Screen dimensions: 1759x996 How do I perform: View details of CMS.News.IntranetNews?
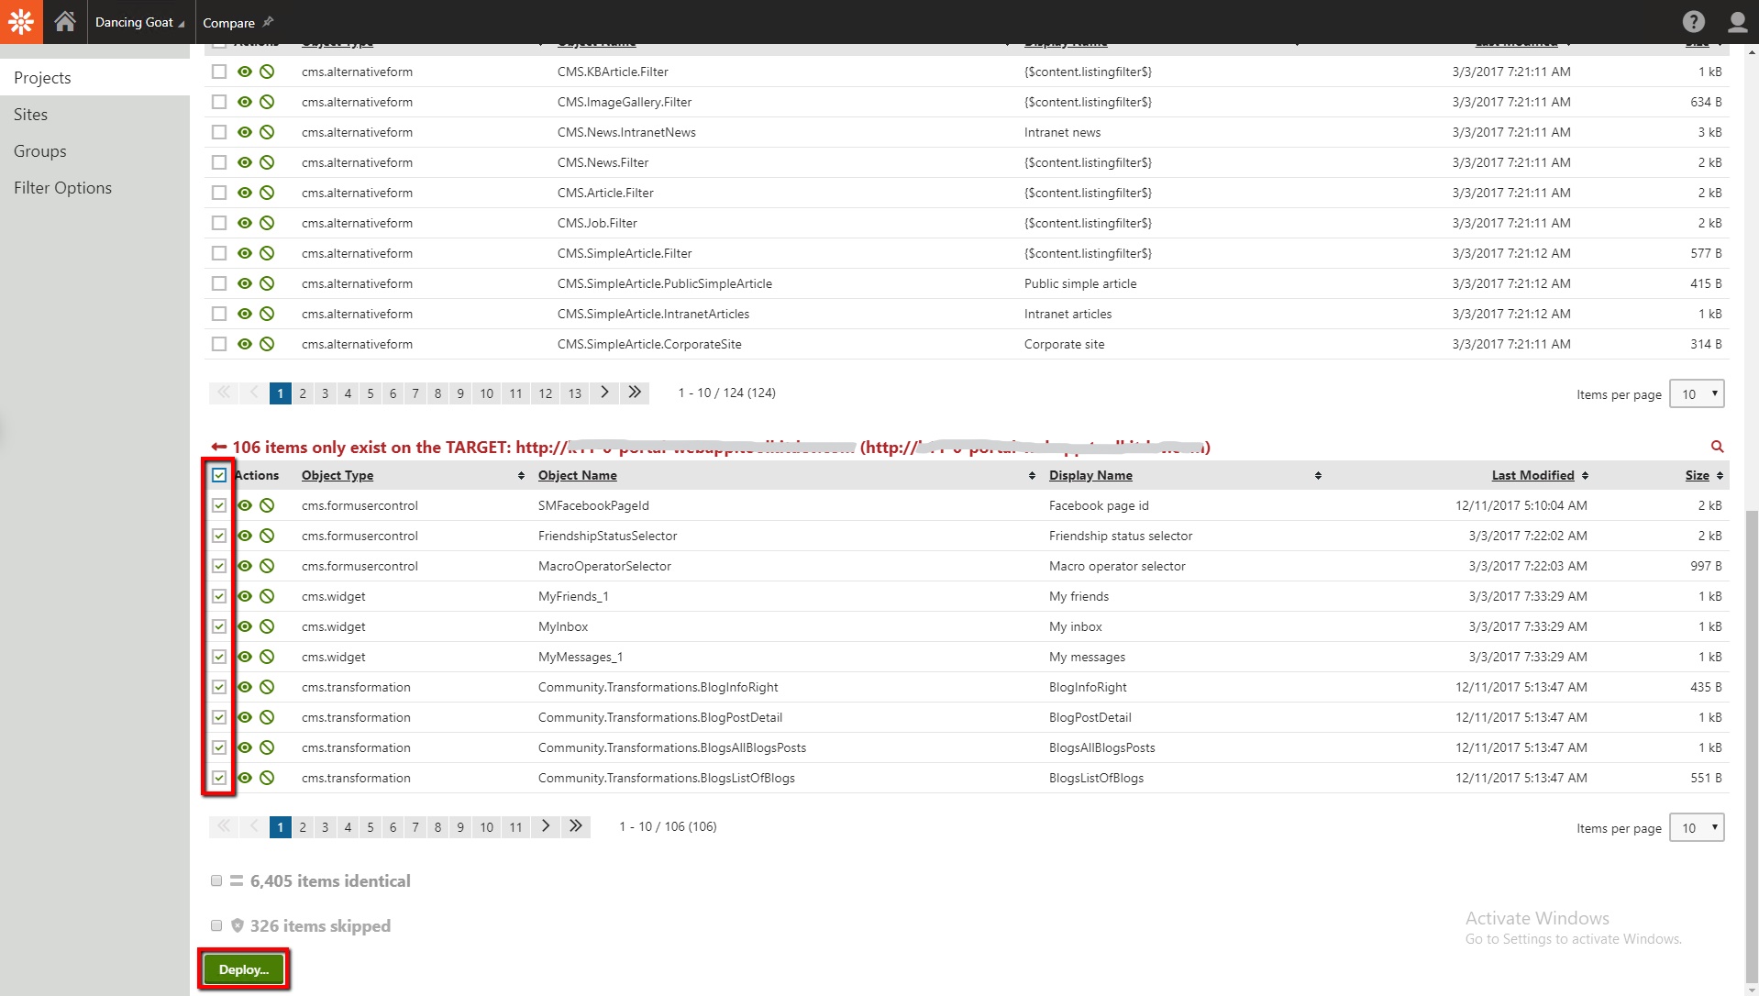click(x=245, y=132)
